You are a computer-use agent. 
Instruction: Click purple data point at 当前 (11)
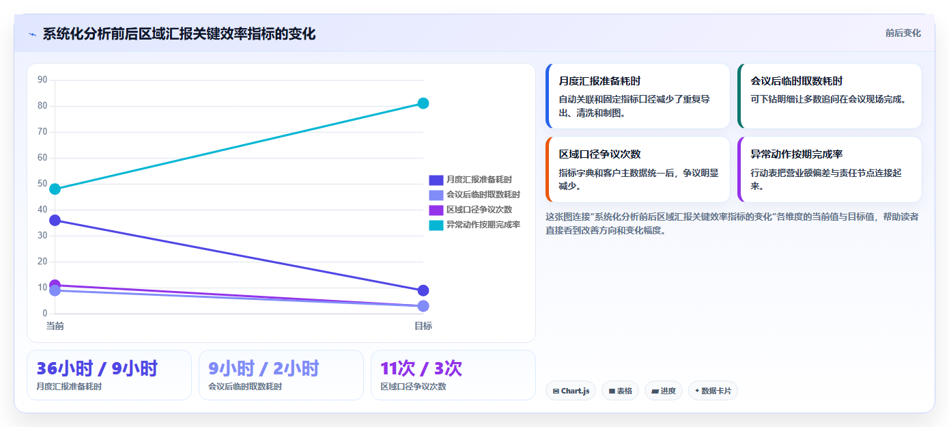(55, 284)
